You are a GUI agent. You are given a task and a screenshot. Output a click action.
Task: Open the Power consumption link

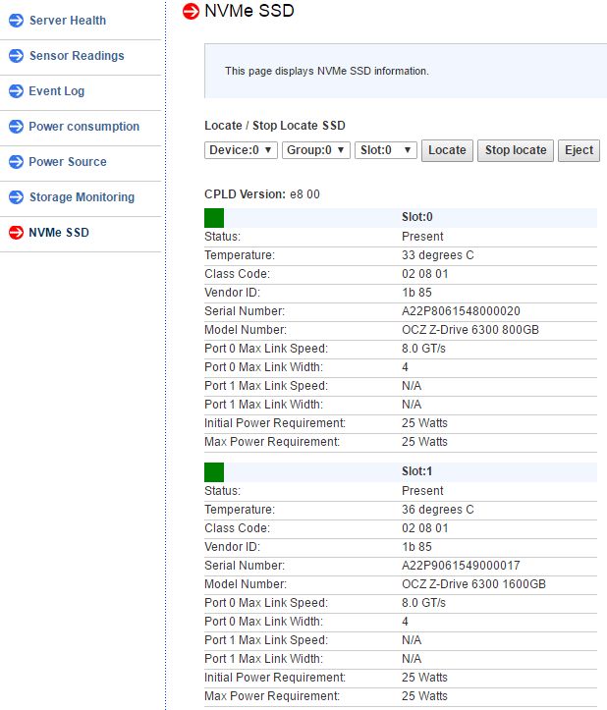pyautogui.click(x=84, y=127)
